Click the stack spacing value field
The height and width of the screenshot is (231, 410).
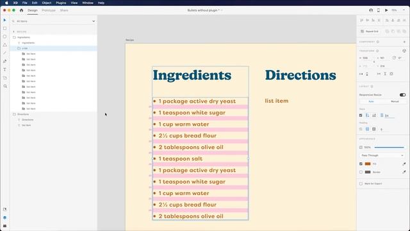[389, 116]
